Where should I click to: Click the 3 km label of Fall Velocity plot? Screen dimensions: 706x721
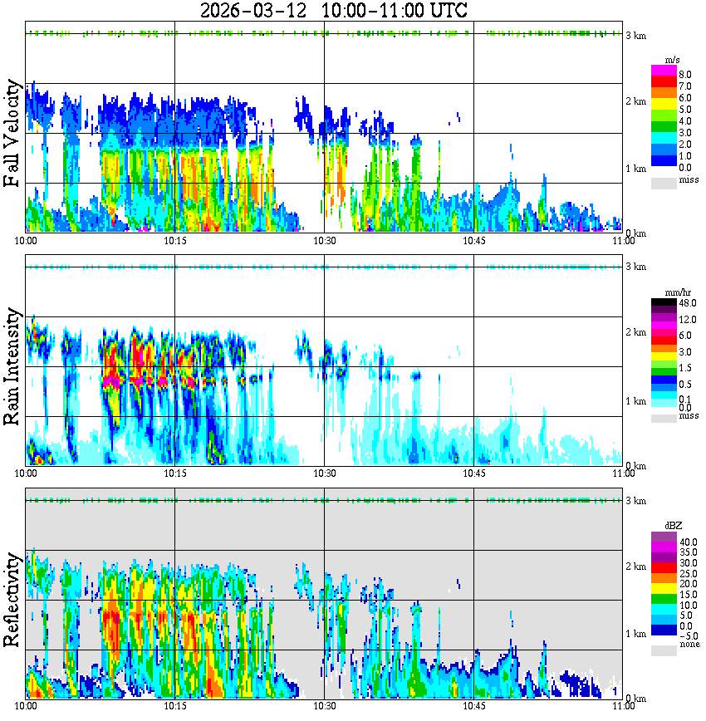coord(636,36)
